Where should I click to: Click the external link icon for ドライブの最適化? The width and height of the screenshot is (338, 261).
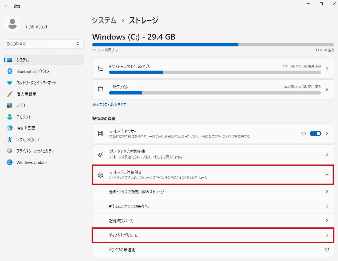(327, 250)
